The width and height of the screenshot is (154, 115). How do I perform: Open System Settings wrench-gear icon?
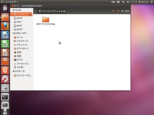point(5,79)
